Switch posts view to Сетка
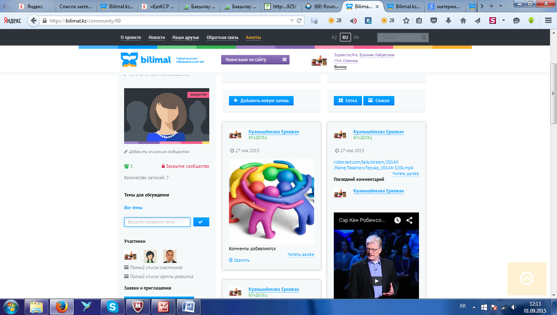 [x=348, y=100]
